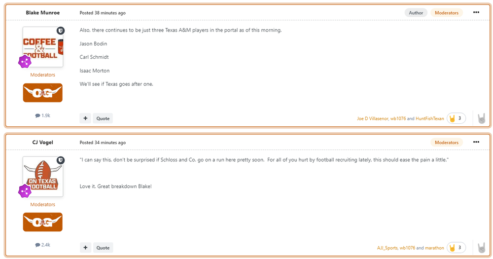Image resolution: width=493 pixels, height=259 pixels.
Task: Click the Author tag on Blake's post
Action: (x=416, y=13)
